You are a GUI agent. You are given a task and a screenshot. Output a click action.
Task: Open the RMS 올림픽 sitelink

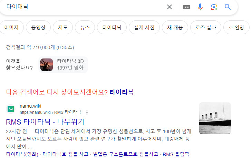pos(176,154)
